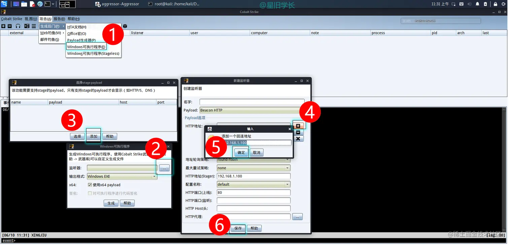Choose Windows可执行程序(Stageless) menu entry
509x245 pixels.
[x=93, y=54]
